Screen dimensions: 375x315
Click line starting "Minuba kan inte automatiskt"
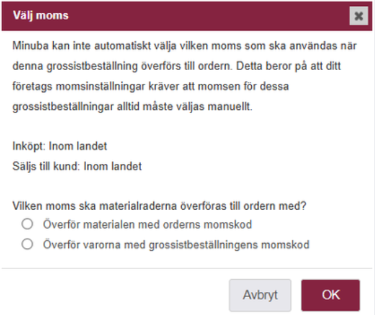click(185, 46)
